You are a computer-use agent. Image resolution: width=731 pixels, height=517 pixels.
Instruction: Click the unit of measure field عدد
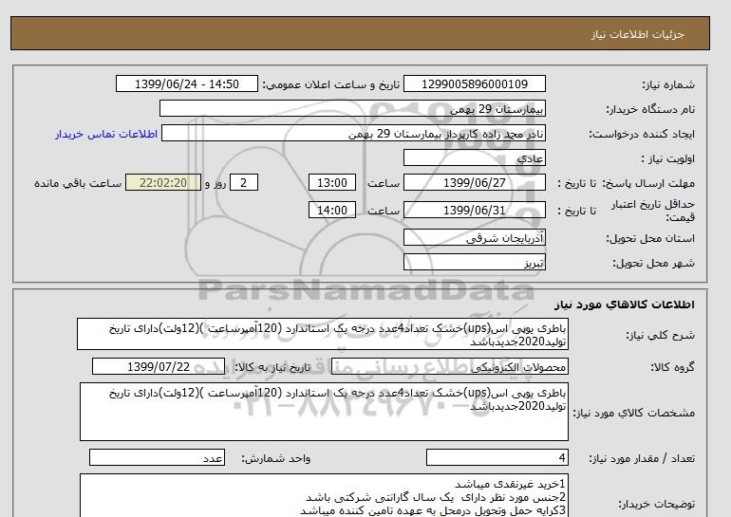click(x=157, y=457)
